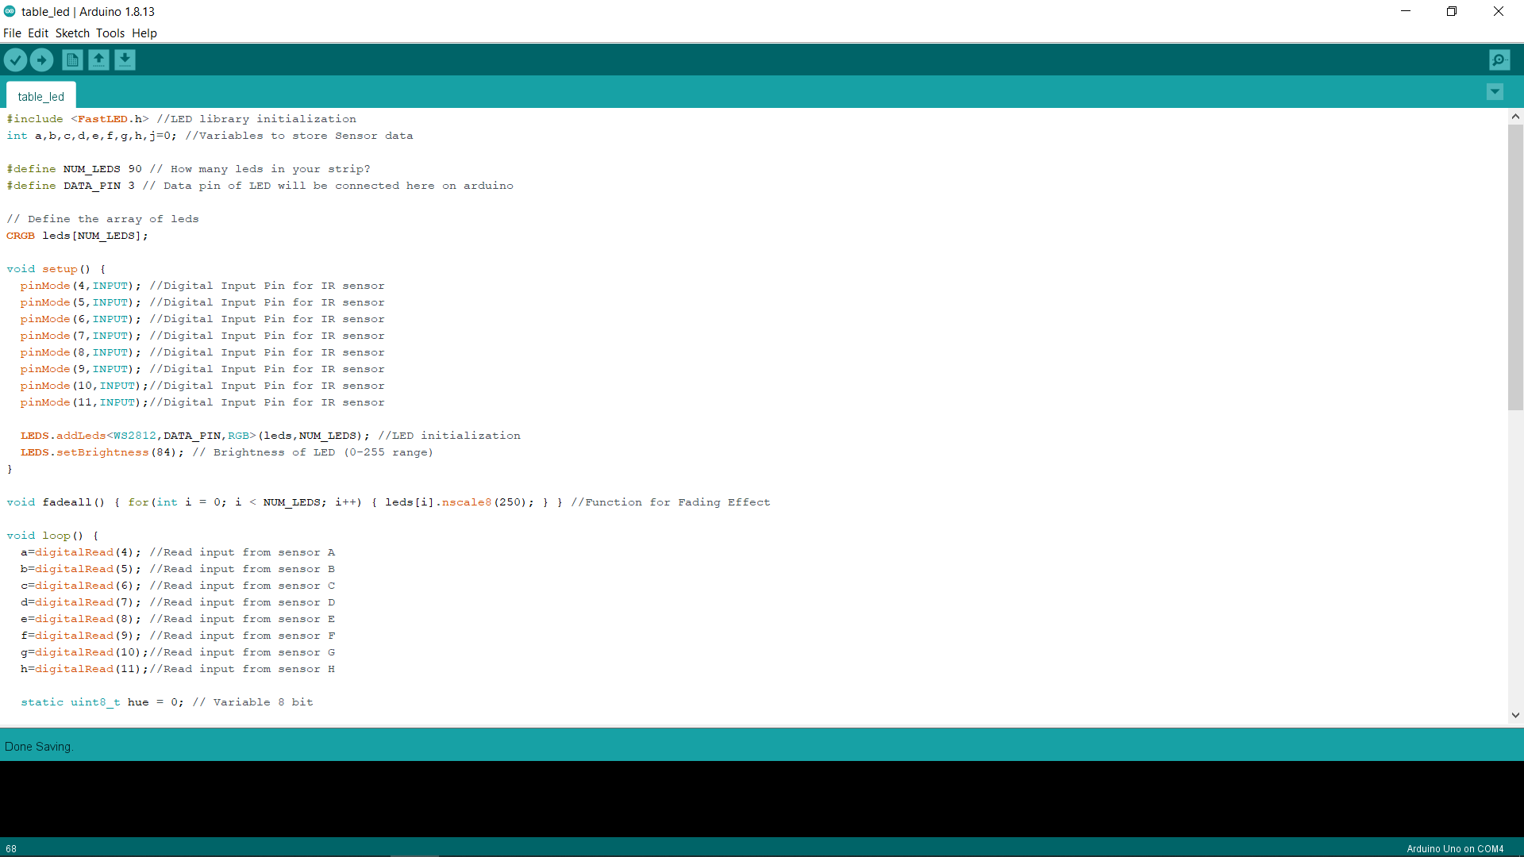This screenshot has width=1524, height=857.
Task: Open the Help menu
Action: click(144, 33)
